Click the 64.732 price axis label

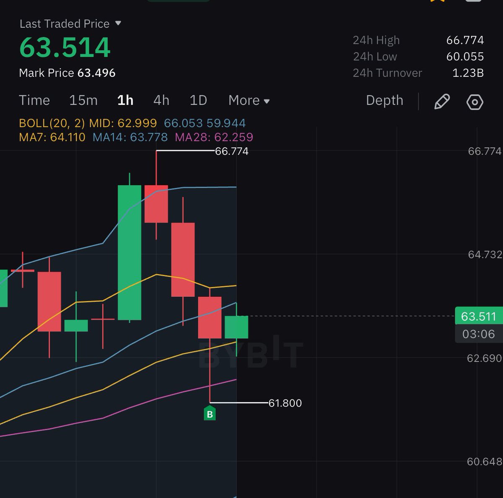[485, 254]
